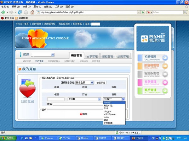The height and width of the screenshot is (141, 189).
Task: Click GO icon for 社群管理
Action: tap(165, 83)
